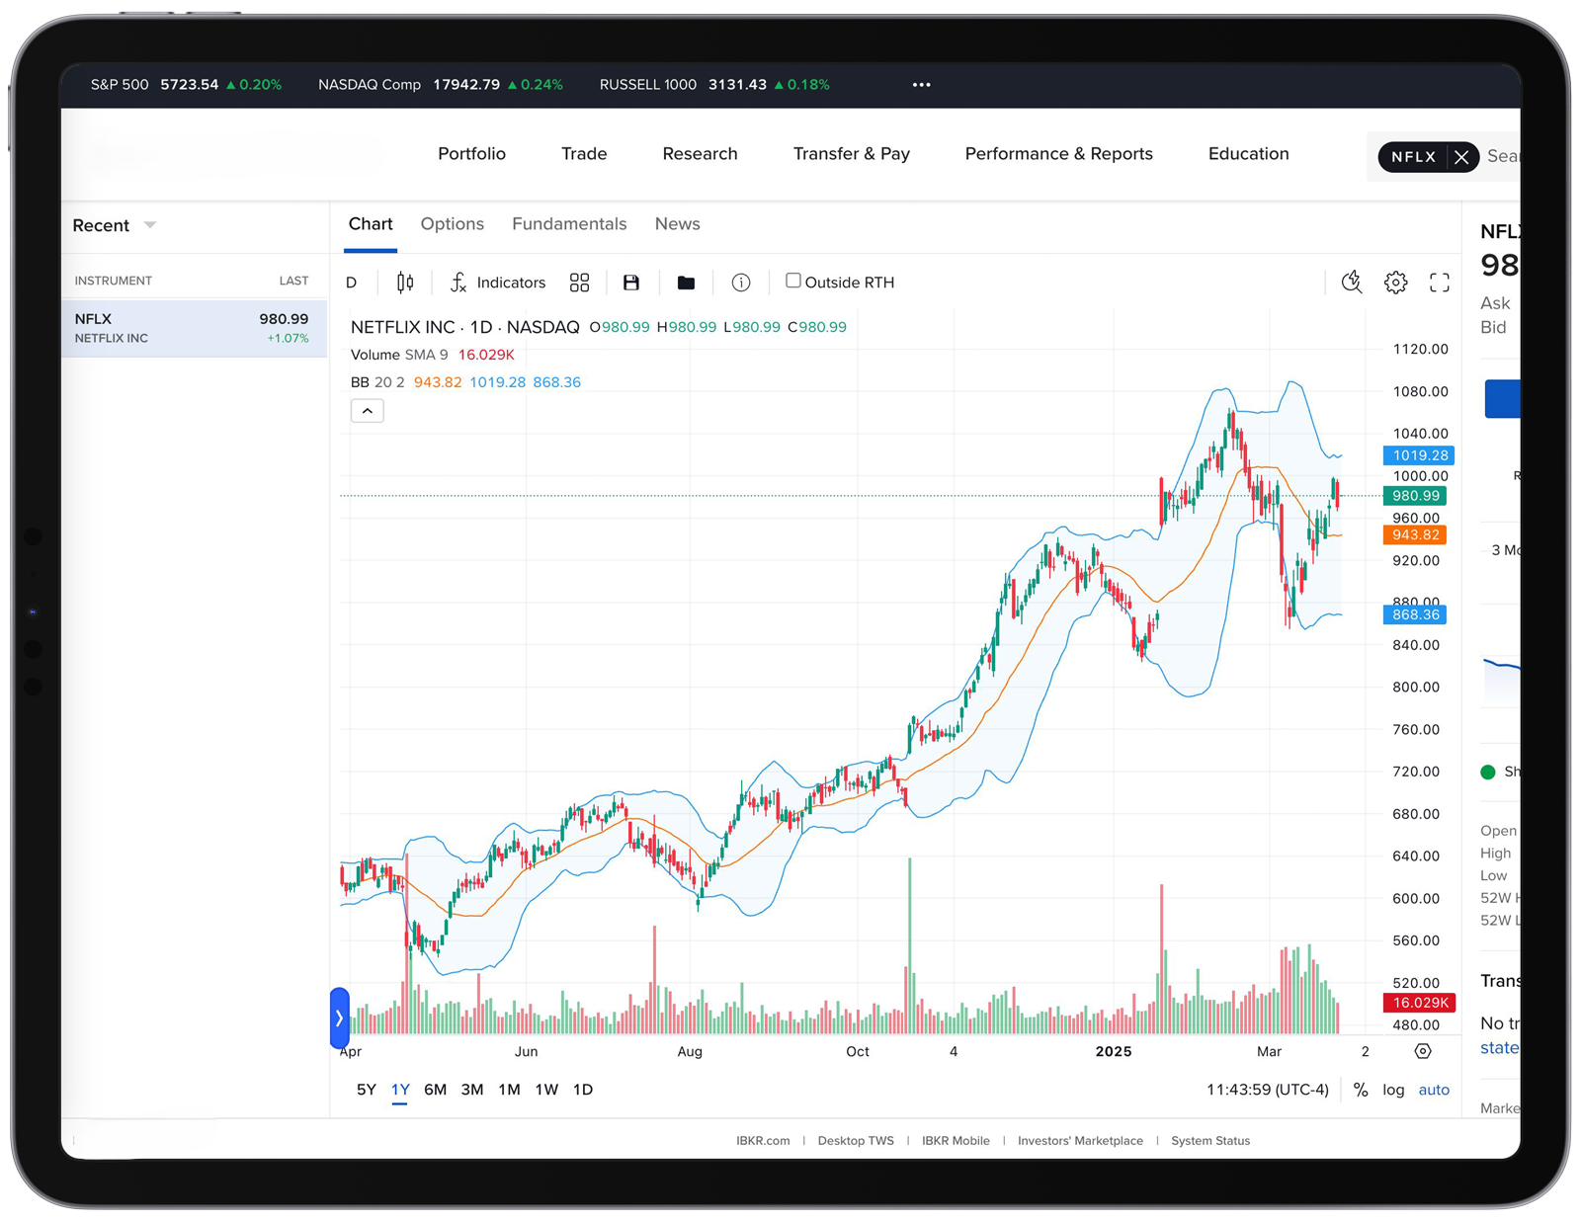Sort by the INSTRUMENT column header
Viewport: 1581px width, 1223px height.
pyautogui.click(x=114, y=281)
